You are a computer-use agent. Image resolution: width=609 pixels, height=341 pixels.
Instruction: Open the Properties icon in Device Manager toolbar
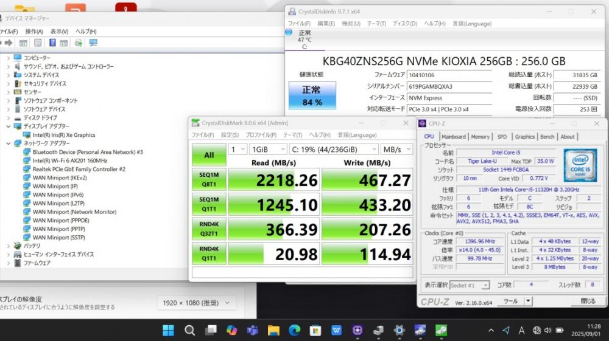click(x=38, y=43)
